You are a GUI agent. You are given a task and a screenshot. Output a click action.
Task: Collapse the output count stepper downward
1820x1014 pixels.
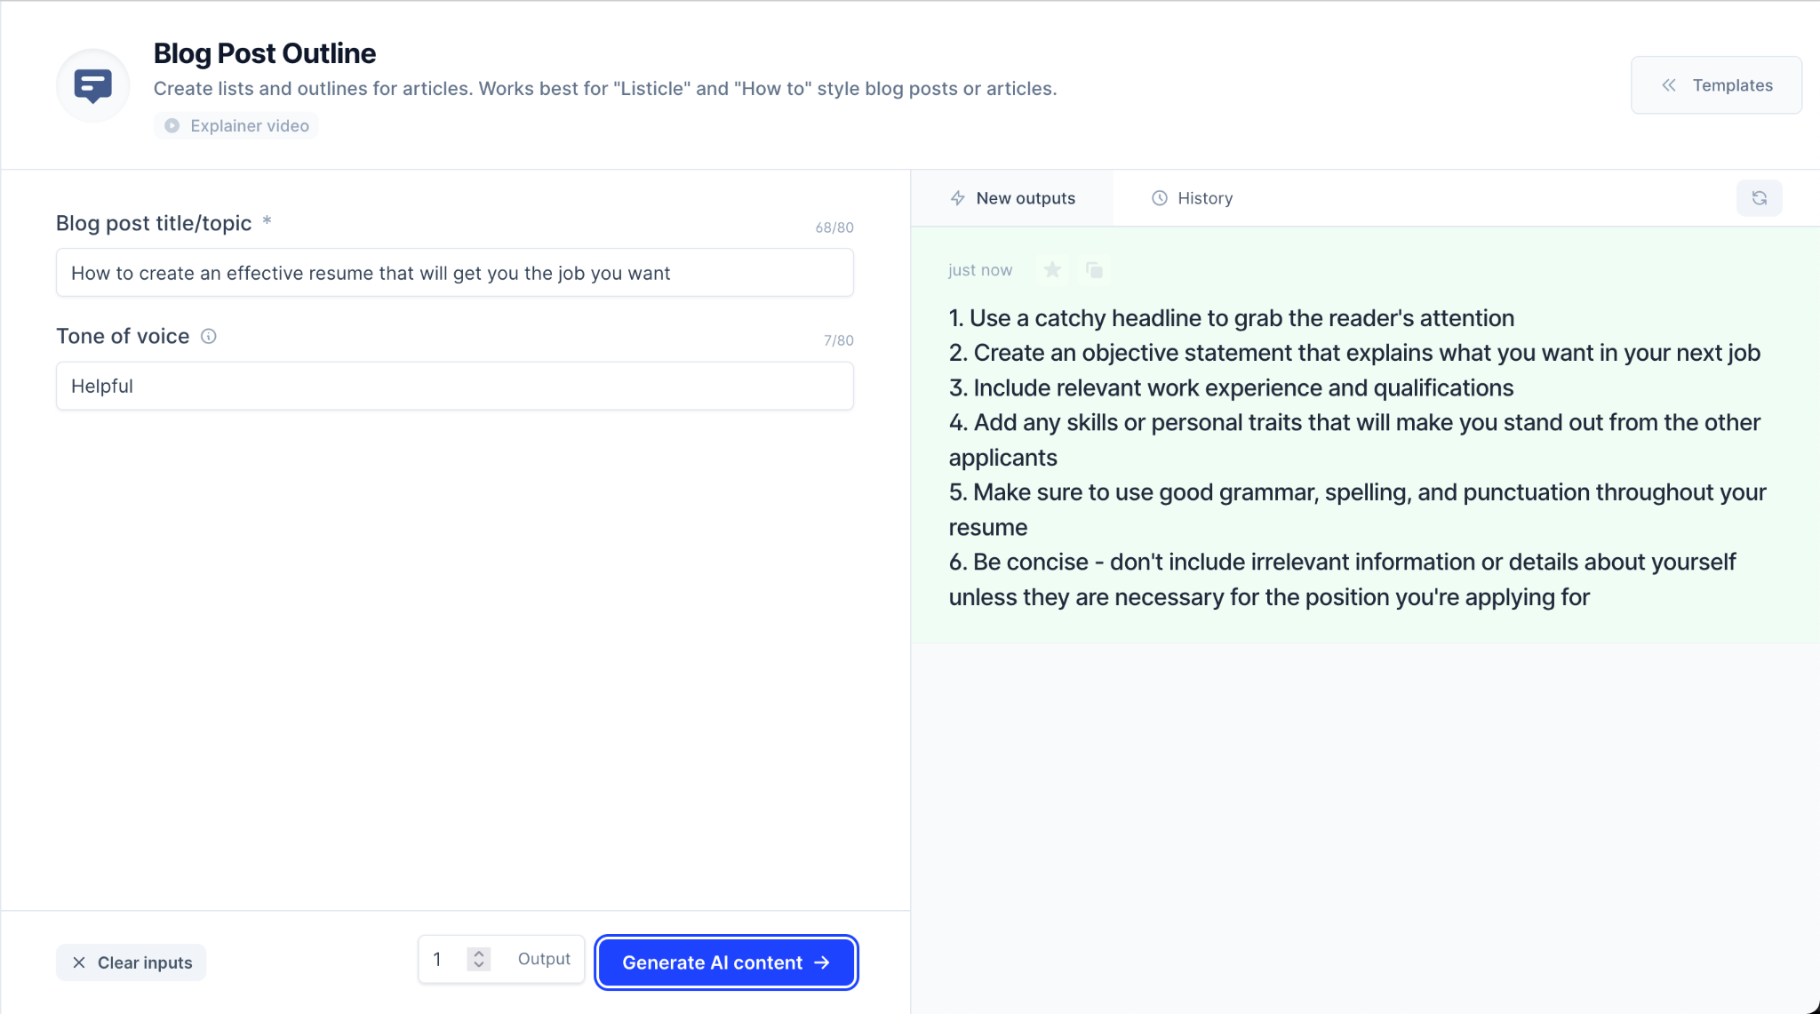point(478,968)
